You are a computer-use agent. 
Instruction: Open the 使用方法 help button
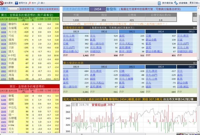(21, 3)
